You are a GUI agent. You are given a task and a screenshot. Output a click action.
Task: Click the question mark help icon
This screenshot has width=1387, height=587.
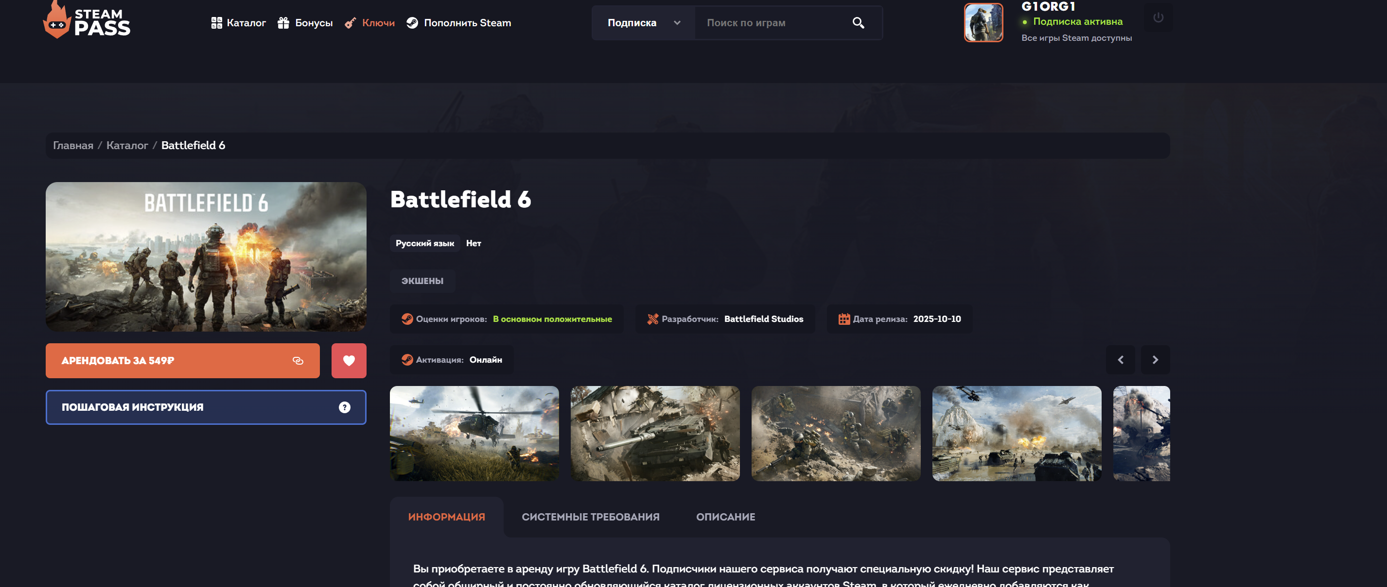coord(345,407)
